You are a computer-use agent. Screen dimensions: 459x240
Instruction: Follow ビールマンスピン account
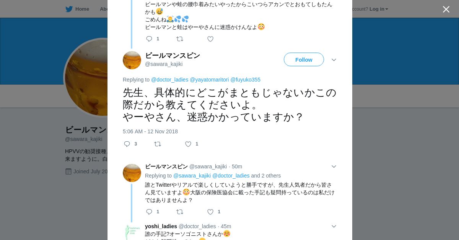[x=304, y=60]
